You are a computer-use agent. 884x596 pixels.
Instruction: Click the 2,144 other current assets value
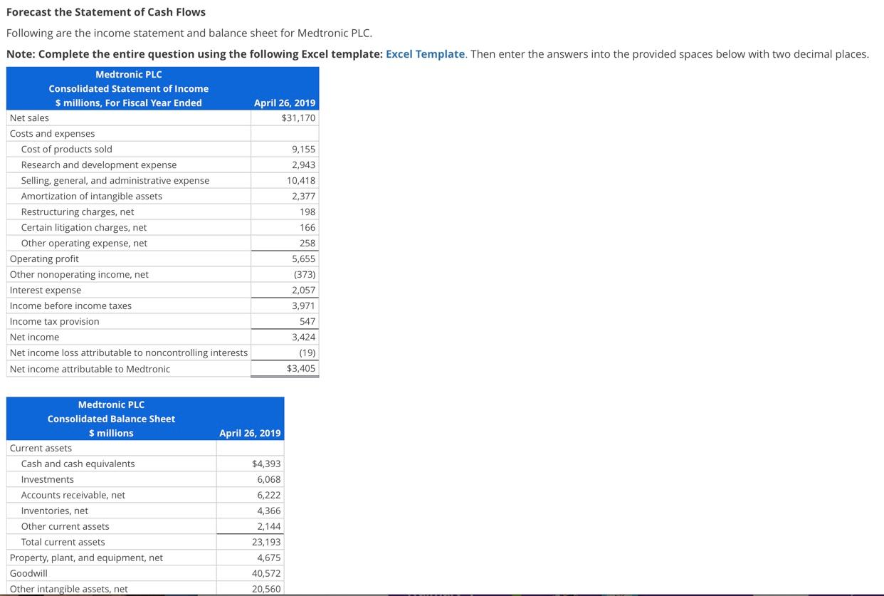pos(269,527)
